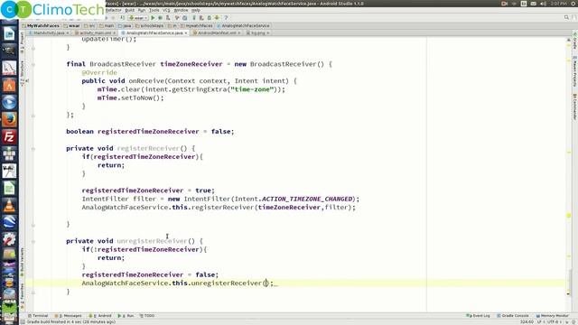Click the src breadcrumb folder
This screenshot has height=325, width=578.
click(x=89, y=26)
